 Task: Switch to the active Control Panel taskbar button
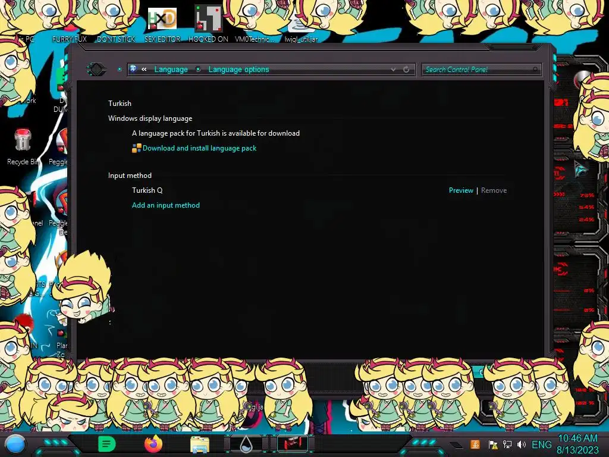293,444
